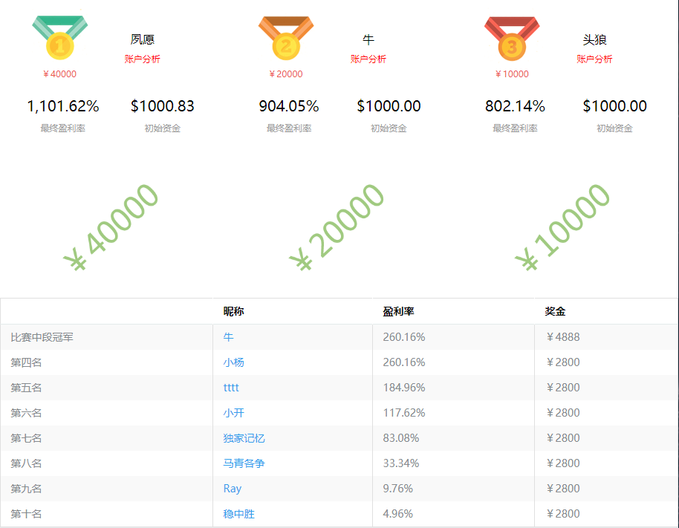The height and width of the screenshot is (528, 679).
Task: Click the 4.96% profit rate cell
Action: [x=398, y=514]
